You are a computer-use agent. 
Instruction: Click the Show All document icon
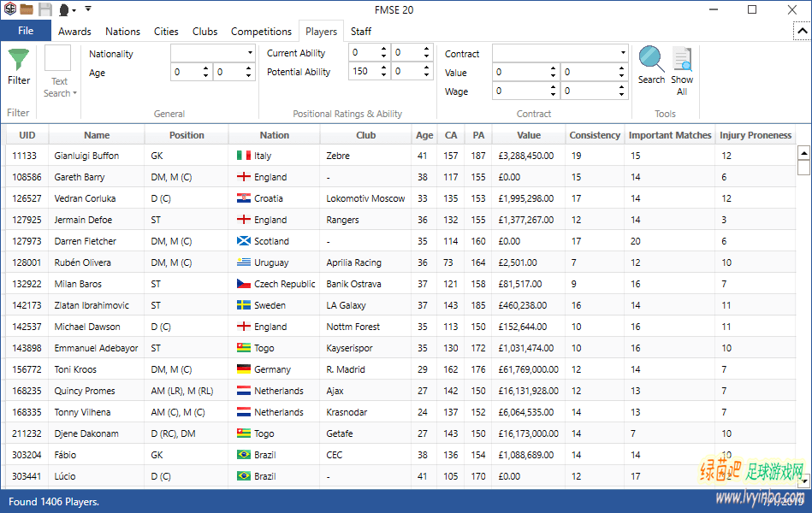tap(682, 72)
